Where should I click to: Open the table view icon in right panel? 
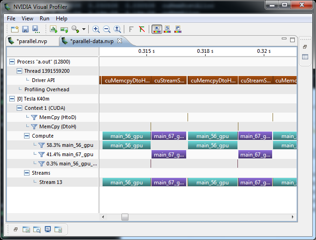305,57
